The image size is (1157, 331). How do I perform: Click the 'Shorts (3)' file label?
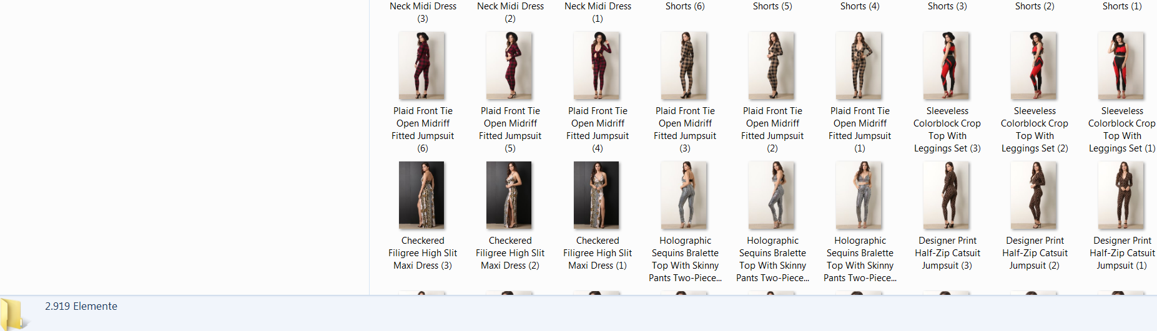(x=947, y=6)
